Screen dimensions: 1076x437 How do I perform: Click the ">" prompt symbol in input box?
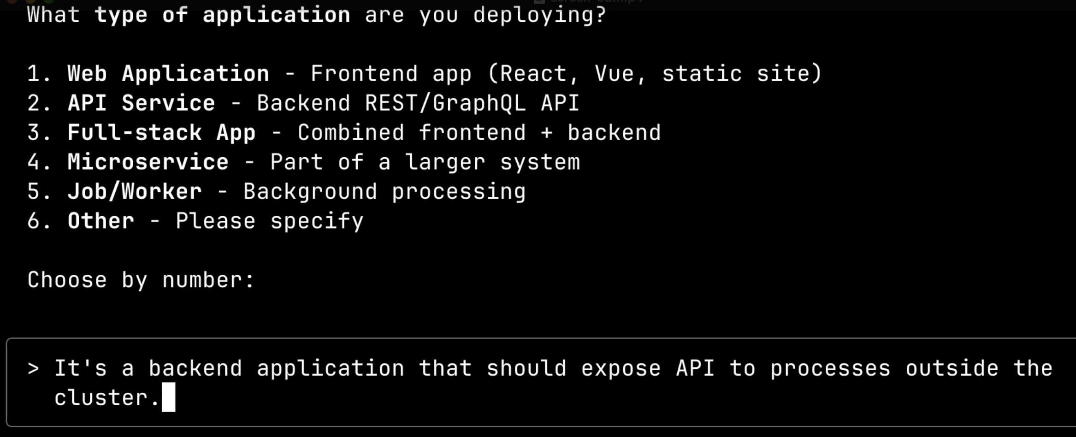[x=33, y=368]
